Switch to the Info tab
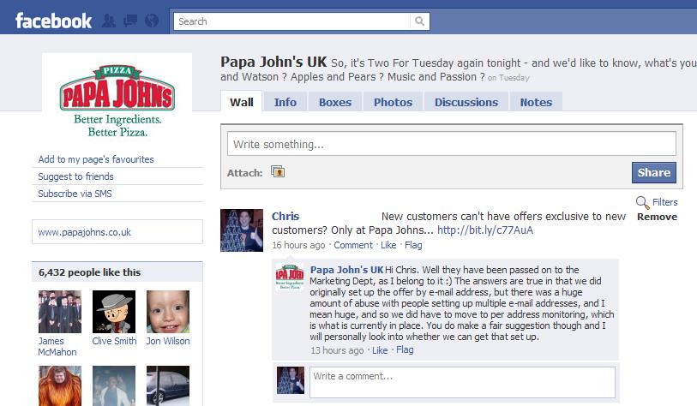The width and height of the screenshot is (697, 406). click(285, 102)
